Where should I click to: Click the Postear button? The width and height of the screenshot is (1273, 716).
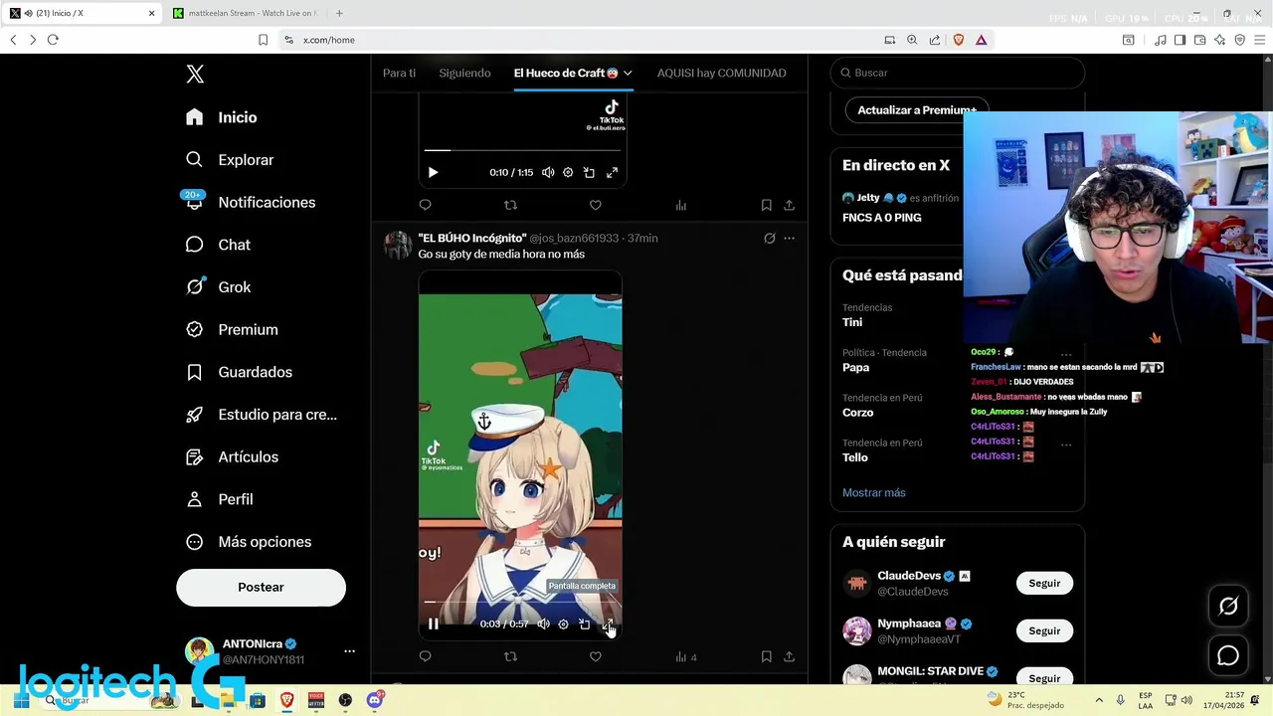(261, 588)
